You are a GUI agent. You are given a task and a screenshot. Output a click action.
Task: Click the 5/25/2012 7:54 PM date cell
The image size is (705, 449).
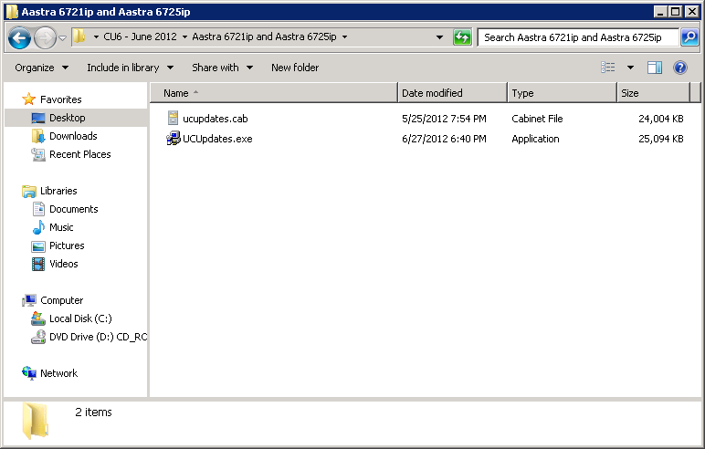(444, 119)
